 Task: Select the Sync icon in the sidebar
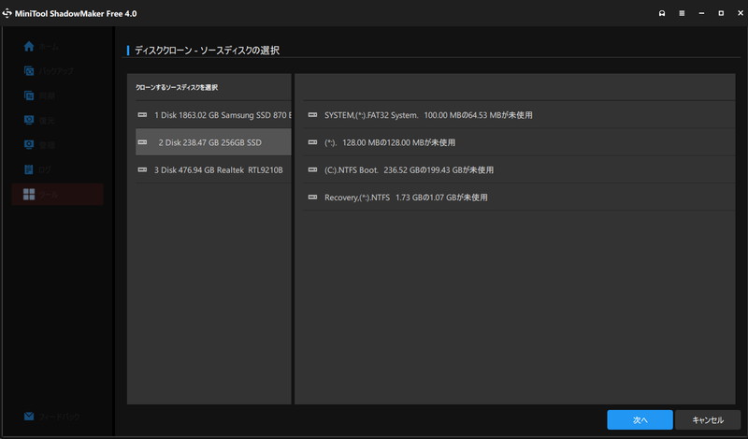coord(29,95)
